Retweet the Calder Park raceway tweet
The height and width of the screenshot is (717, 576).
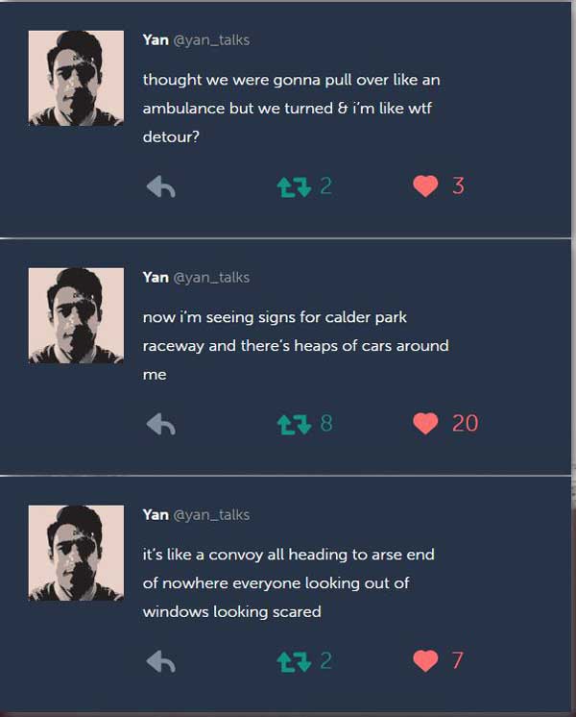(x=293, y=424)
